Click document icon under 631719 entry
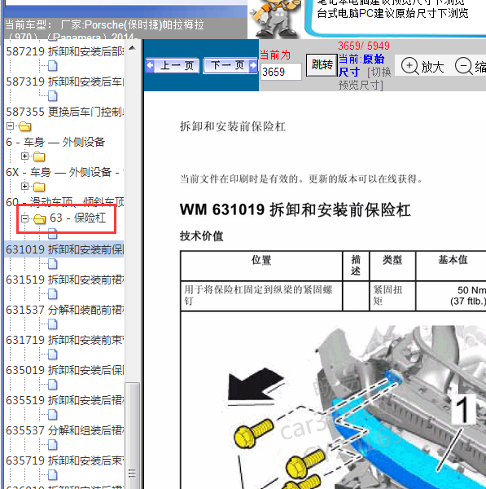Viewport: 486px width, 489px height. coord(53,355)
